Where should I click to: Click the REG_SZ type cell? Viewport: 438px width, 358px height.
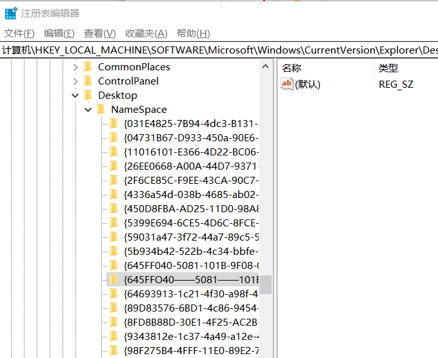coord(396,85)
